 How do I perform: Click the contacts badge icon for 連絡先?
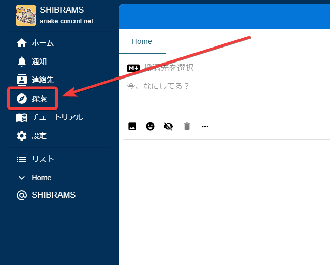coord(22,80)
